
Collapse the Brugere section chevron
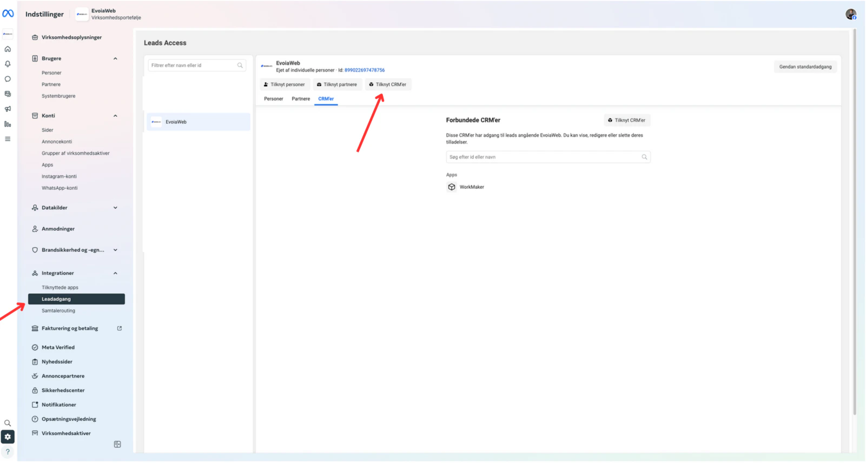click(x=115, y=58)
